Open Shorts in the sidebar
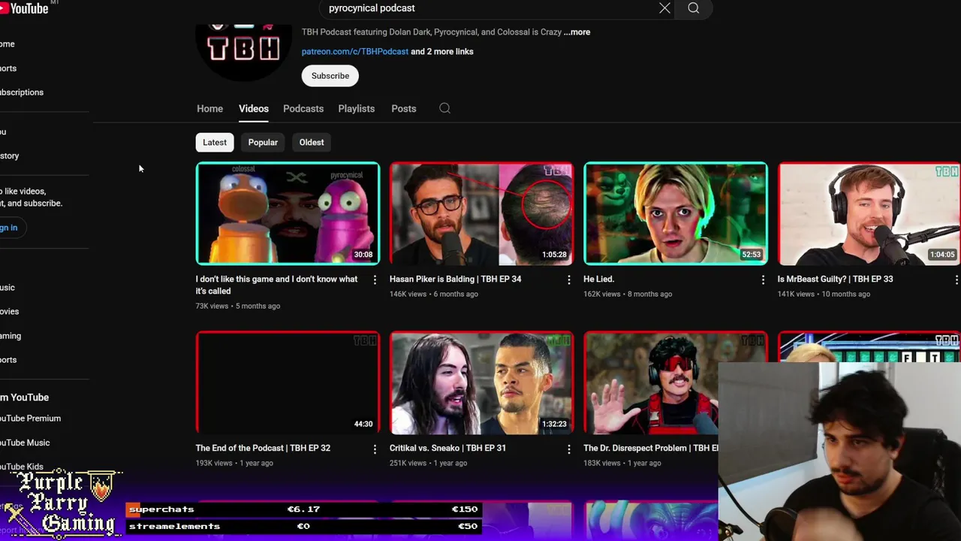This screenshot has width=961, height=541. (x=8, y=68)
